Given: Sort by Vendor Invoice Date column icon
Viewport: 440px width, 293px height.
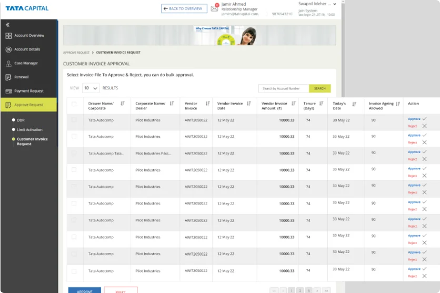Looking at the screenshot, I should [x=249, y=104].
